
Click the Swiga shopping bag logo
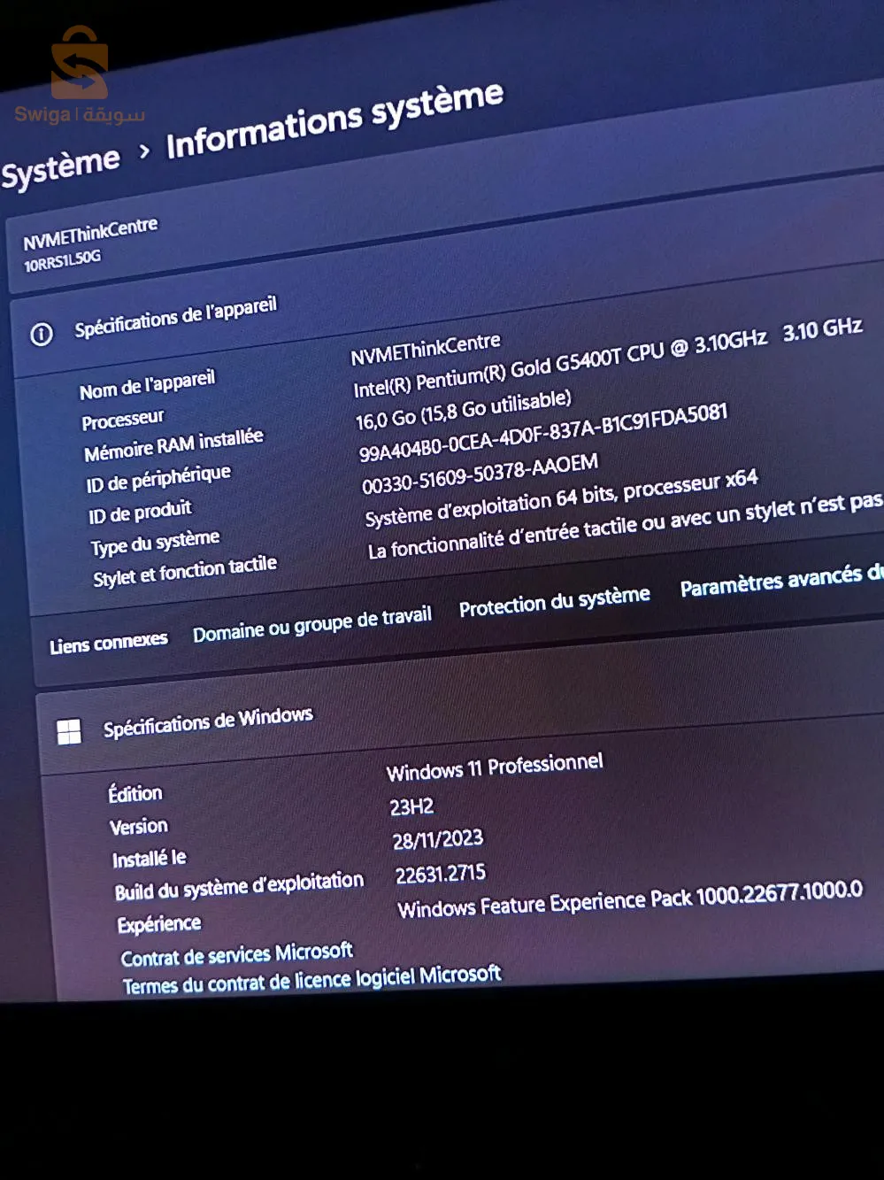point(79,65)
